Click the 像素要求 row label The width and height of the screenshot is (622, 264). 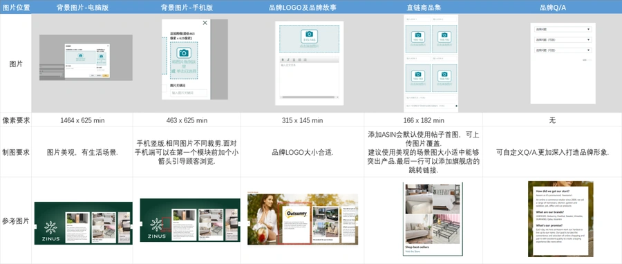click(x=16, y=120)
